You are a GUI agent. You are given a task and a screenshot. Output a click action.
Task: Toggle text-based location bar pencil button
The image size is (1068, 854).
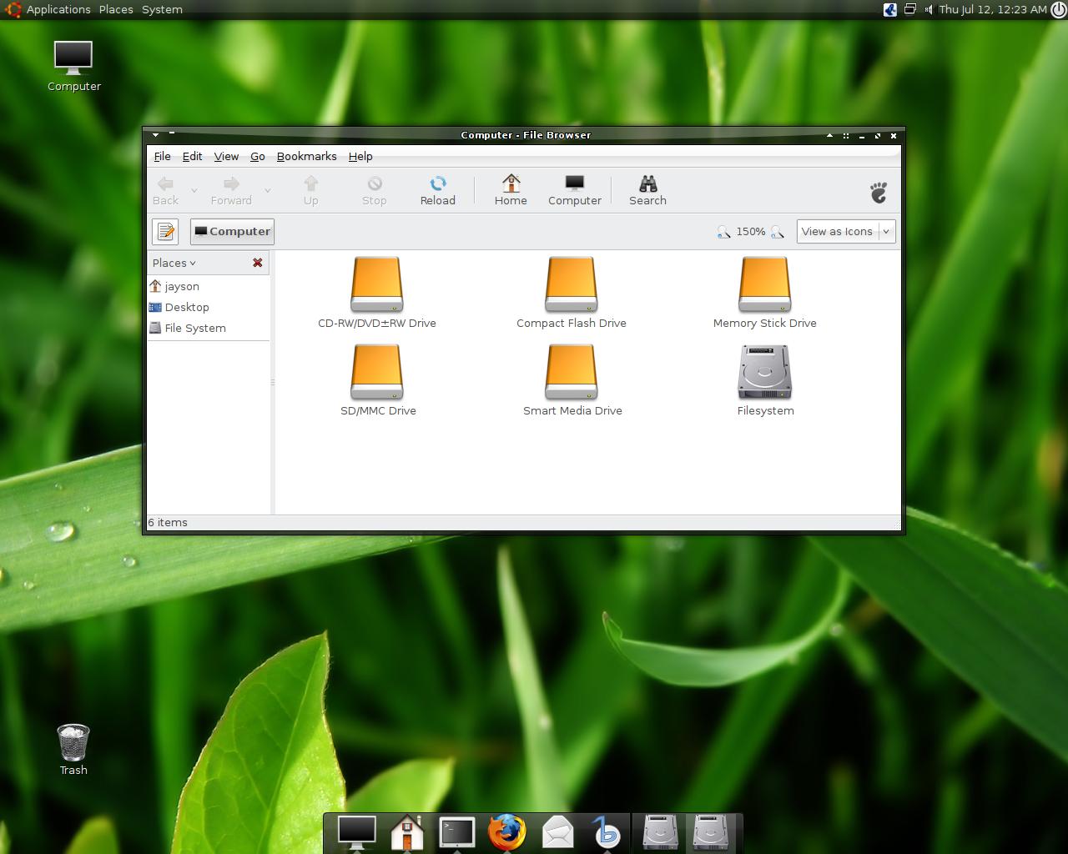[x=165, y=231]
